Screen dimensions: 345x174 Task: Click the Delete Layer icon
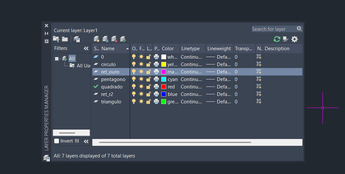coord(114,39)
